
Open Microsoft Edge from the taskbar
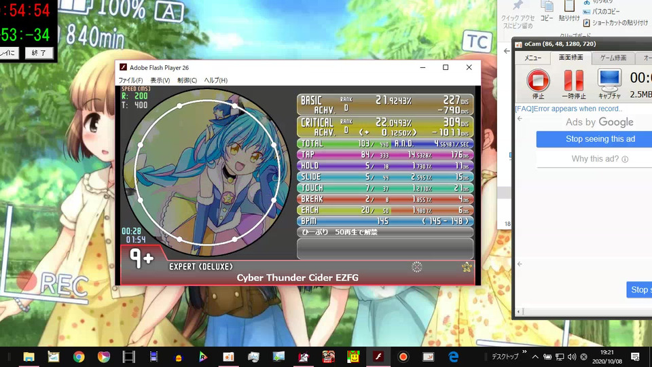(x=453, y=357)
